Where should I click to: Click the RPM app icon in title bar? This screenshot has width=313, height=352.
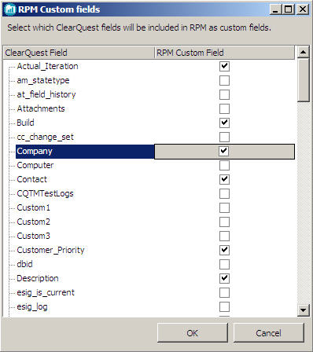point(10,9)
